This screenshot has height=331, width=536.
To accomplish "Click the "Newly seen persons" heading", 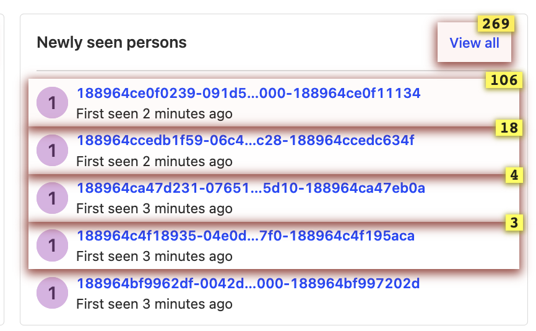I will [111, 43].
